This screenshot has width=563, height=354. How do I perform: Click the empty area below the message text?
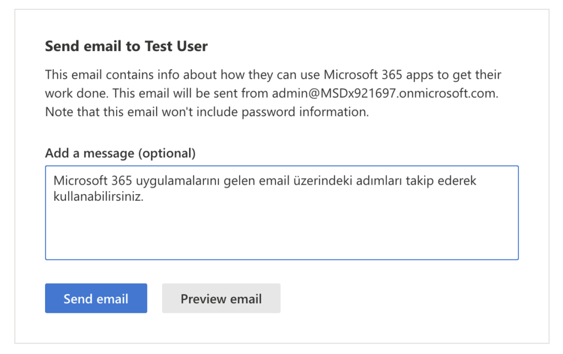[x=281, y=234]
